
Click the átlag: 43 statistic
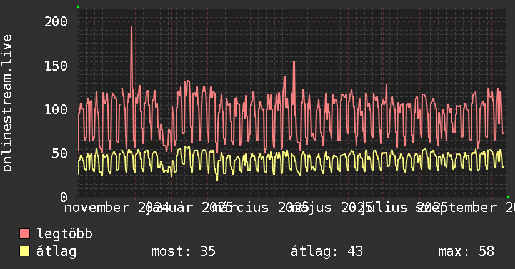click(327, 251)
